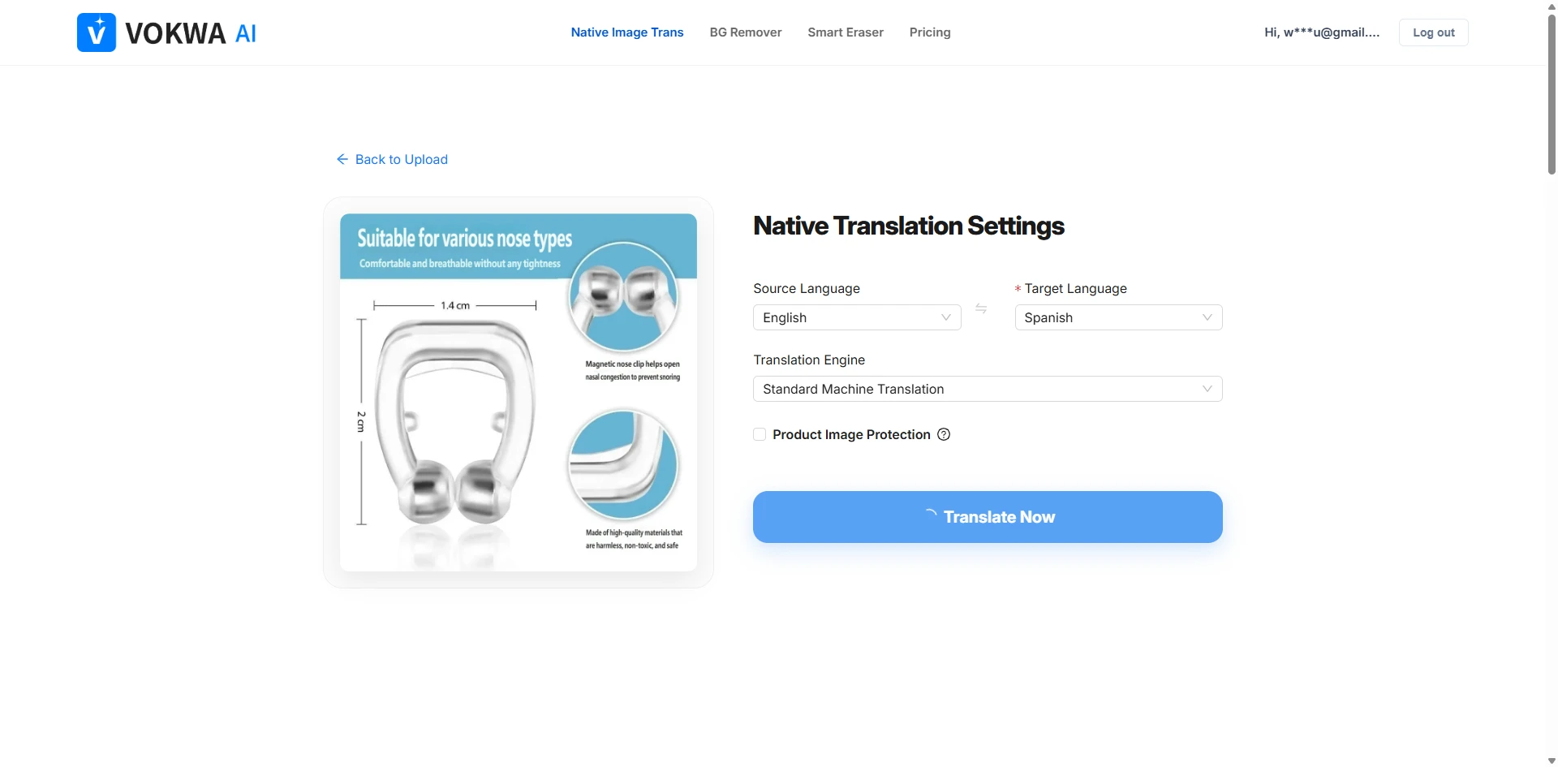The height and width of the screenshot is (767, 1558).
Task: Select the Native Image Trans tab
Action: click(x=627, y=32)
